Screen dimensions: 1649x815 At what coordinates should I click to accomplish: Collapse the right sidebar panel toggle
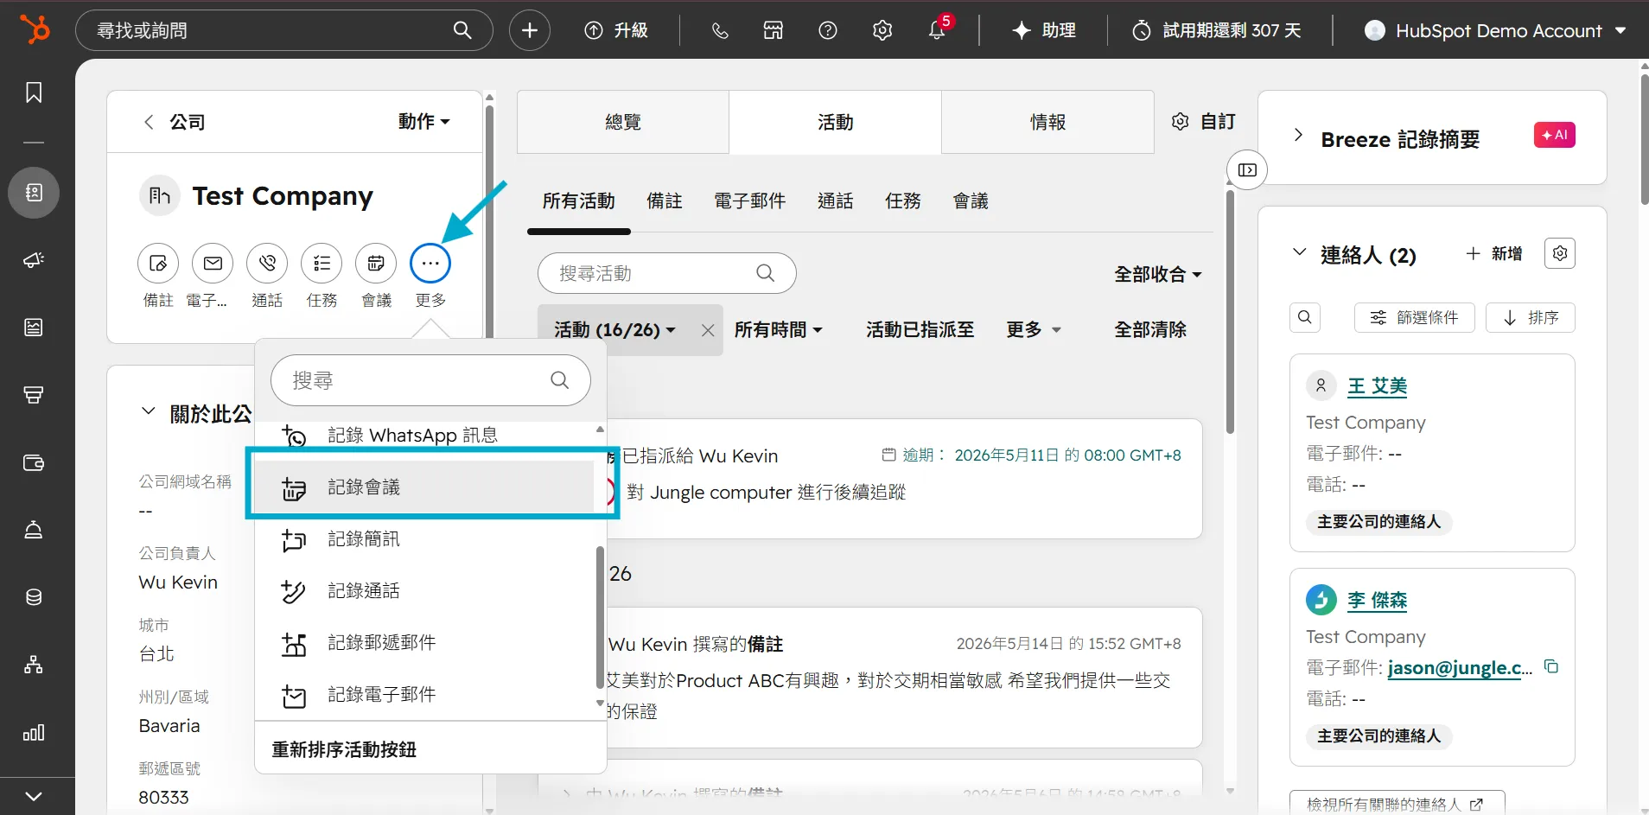tap(1247, 169)
